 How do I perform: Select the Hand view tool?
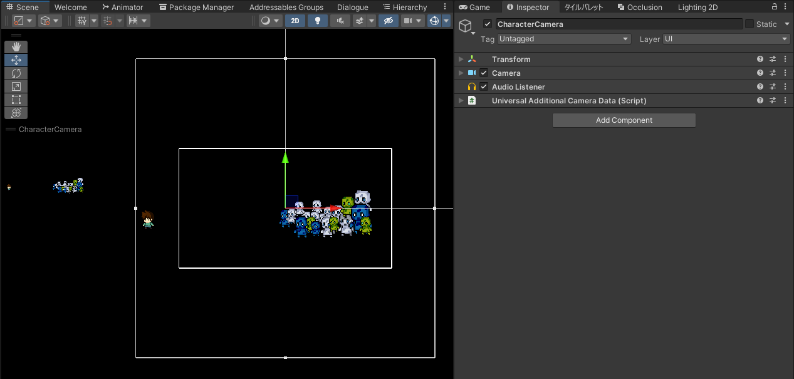pos(16,46)
